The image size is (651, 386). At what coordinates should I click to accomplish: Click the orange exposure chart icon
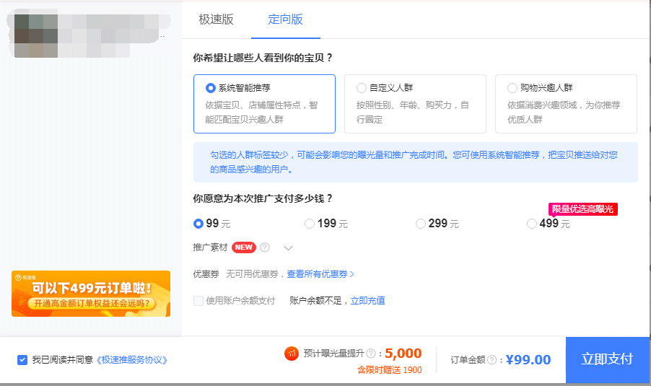[292, 354]
